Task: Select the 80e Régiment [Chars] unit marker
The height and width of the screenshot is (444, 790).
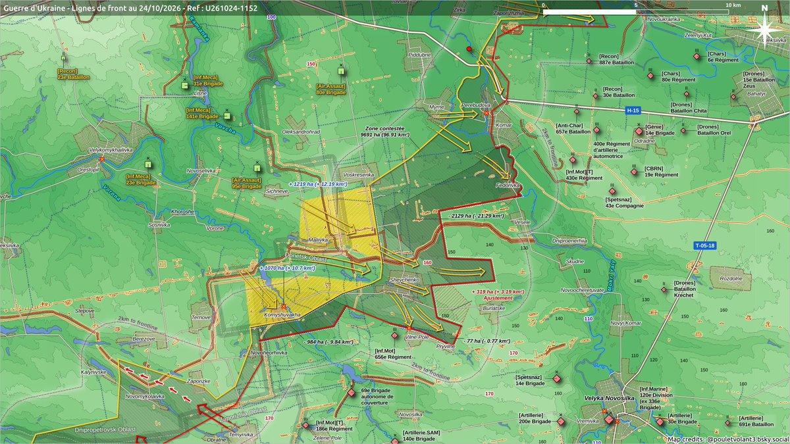Action: (650, 76)
